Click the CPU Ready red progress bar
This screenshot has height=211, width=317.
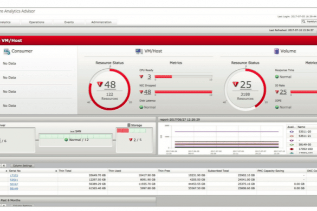point(163,76)
